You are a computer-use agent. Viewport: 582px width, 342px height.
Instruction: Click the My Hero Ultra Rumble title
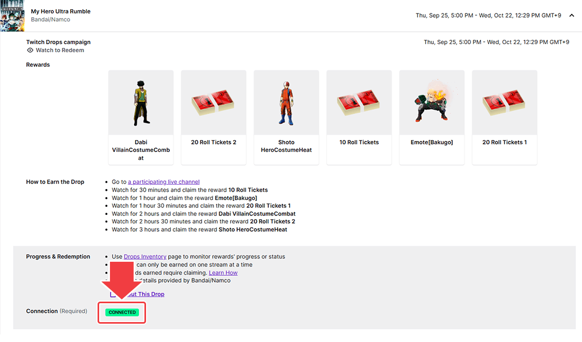pyautogui.click(x=61, y=11)
